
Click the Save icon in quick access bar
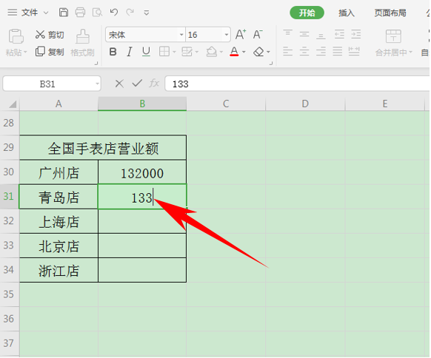click(x=64, y=13)
